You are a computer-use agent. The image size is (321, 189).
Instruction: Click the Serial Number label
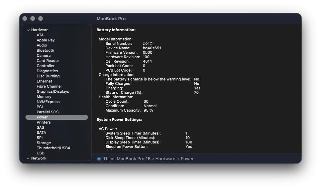[119, 44]
